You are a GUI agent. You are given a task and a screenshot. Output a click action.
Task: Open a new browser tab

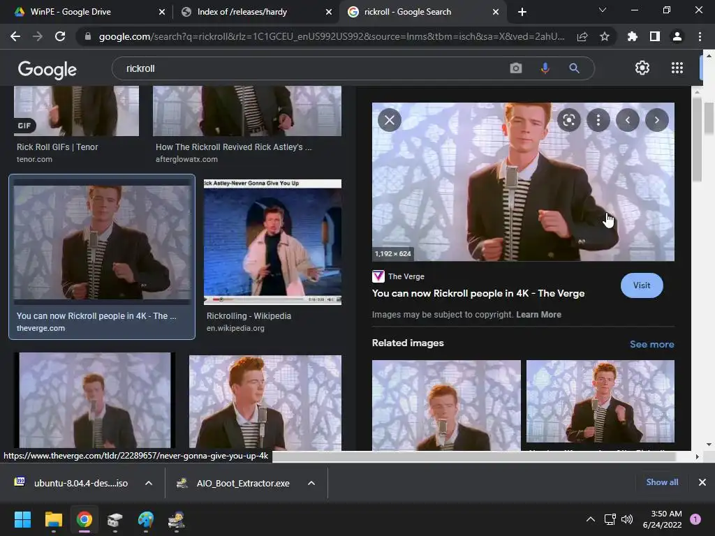[x=522, y=12]
